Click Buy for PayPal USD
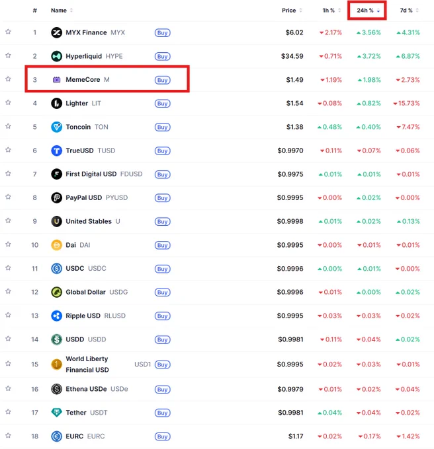The image size is (434, 449). point(162,198)
